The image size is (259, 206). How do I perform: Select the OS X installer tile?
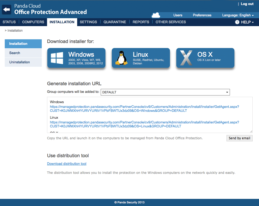tap(205, 58)
